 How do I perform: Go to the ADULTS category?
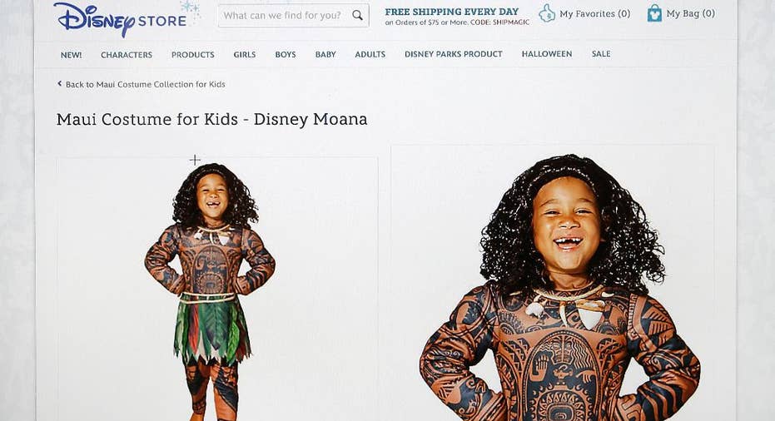pyautogui.click(x=370, y=54)
